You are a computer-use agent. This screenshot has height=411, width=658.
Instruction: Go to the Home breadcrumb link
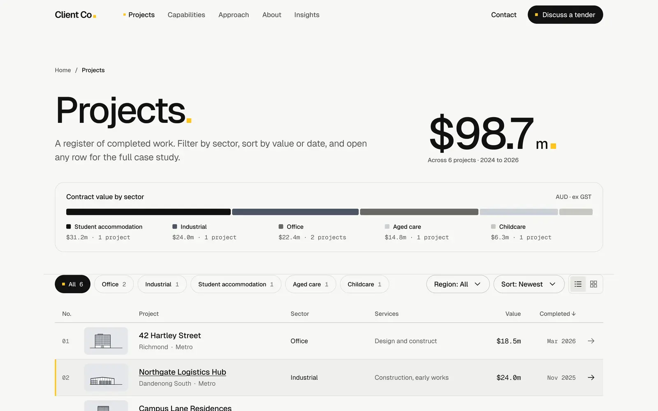[x=63, y=70]
